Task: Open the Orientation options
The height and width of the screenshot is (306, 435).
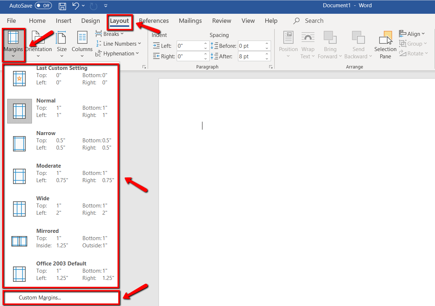Action: click(38, 44)
